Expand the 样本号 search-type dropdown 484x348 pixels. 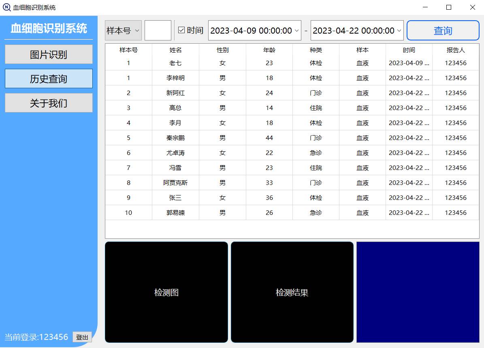[123, 30]
